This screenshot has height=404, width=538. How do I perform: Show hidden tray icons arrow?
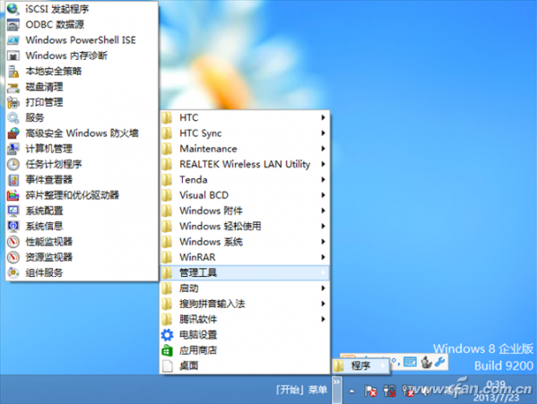tap(351, 391)
